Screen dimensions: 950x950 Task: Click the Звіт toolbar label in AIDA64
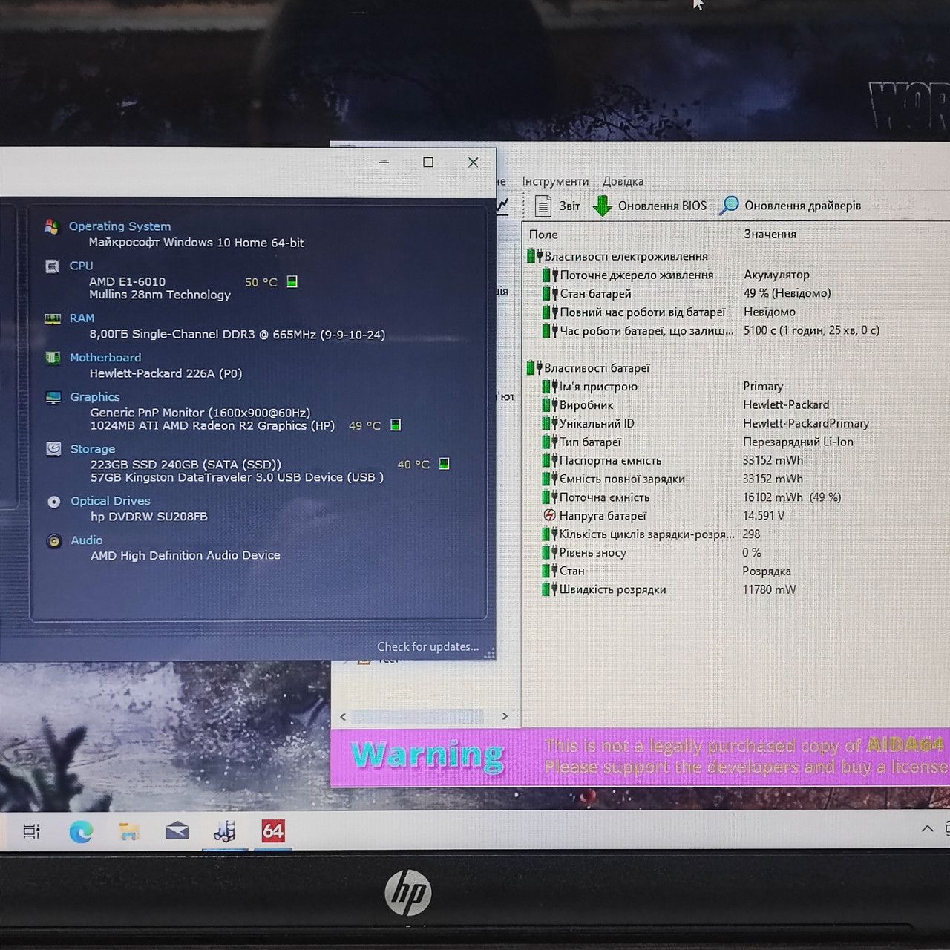point(569,206)
